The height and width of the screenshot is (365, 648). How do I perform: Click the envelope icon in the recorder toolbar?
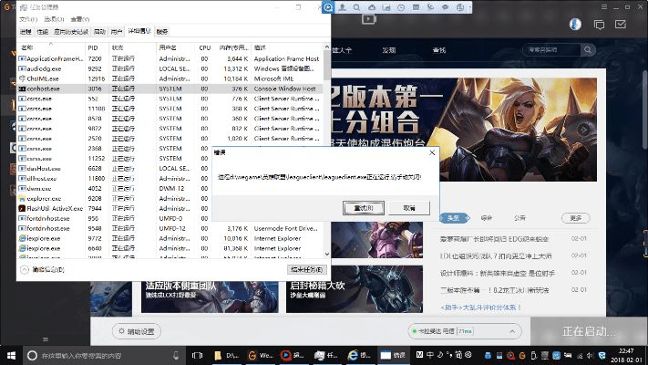coord(416,7)
